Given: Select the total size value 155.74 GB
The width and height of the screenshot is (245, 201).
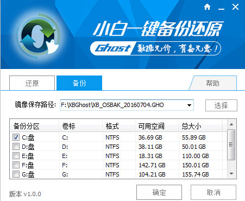Looking at the screenshot, I should tap(196, 174).
